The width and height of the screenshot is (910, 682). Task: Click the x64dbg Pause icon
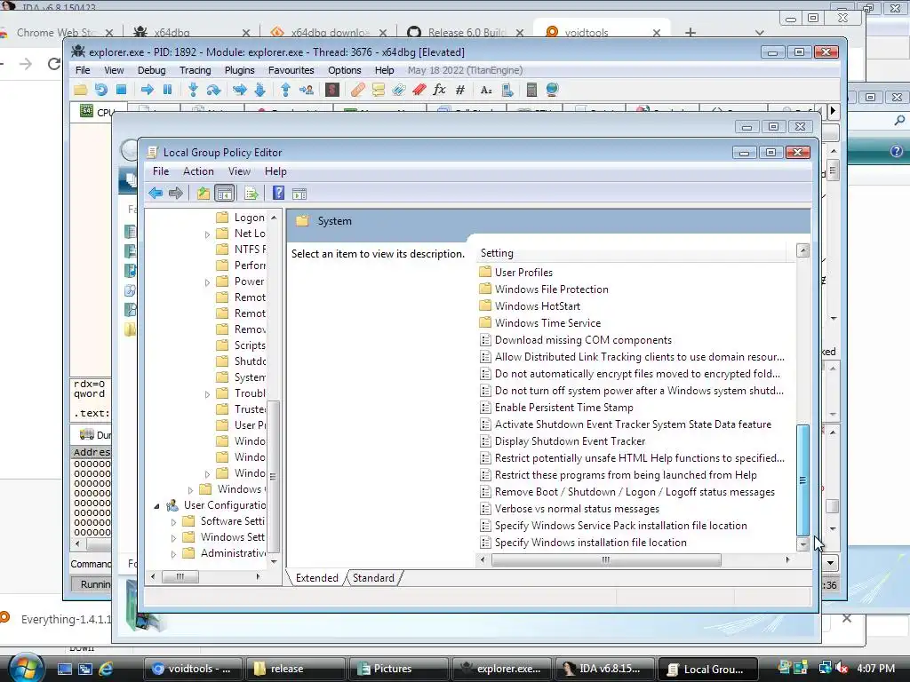click(x=168, y=90)
